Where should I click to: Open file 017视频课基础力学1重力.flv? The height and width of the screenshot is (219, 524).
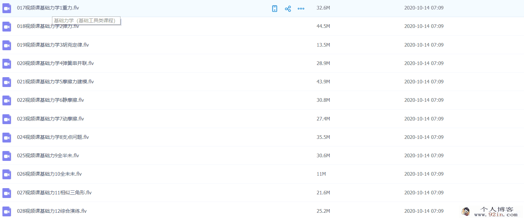(x=48, y=8)
